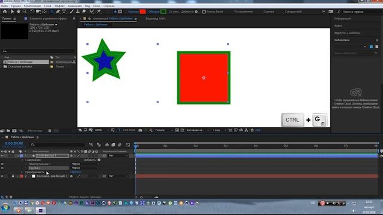Open the Active Camera view dropdown
Image resolution: width=383 pixels, height=215 pixels.
[x=197, y=130]
